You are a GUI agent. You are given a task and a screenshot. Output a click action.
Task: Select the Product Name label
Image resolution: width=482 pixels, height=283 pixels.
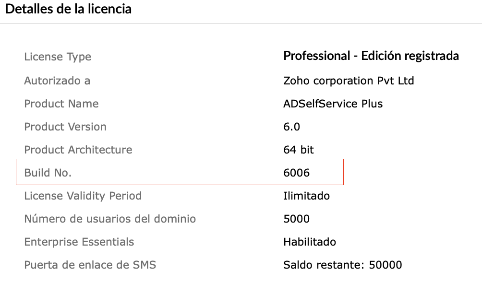(61, 104)
